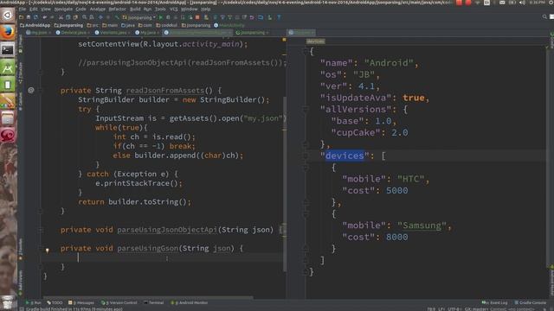Open the File menu

click(23, 10)
